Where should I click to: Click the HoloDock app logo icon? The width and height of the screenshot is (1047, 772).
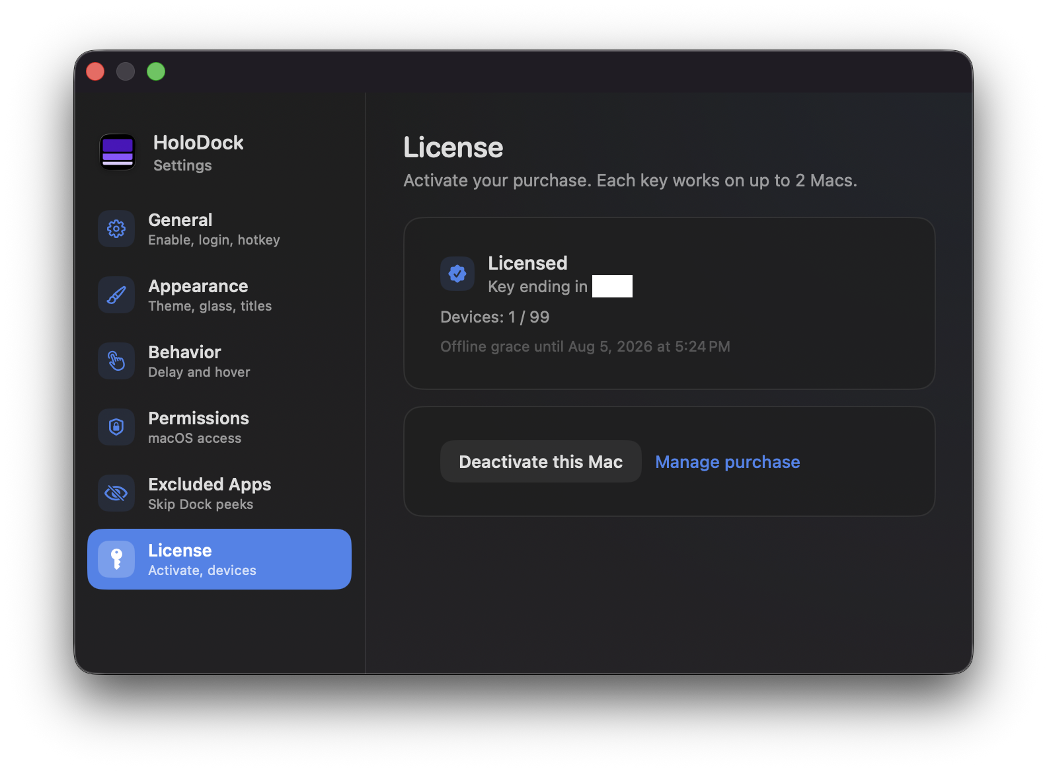(118, 152)
